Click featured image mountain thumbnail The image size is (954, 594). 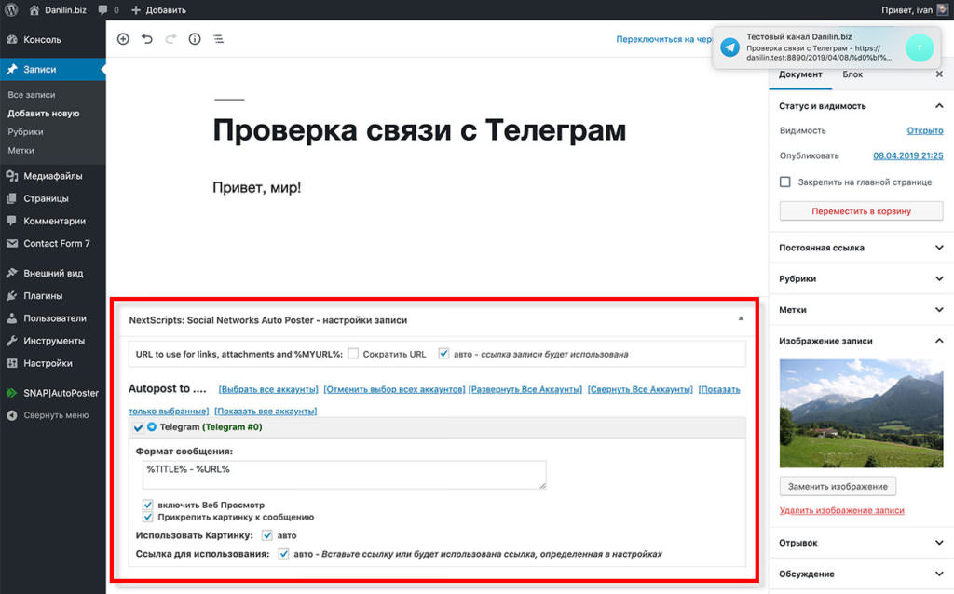point(861,413)
